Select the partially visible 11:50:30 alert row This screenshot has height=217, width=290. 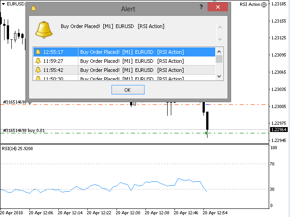point(124,77)
